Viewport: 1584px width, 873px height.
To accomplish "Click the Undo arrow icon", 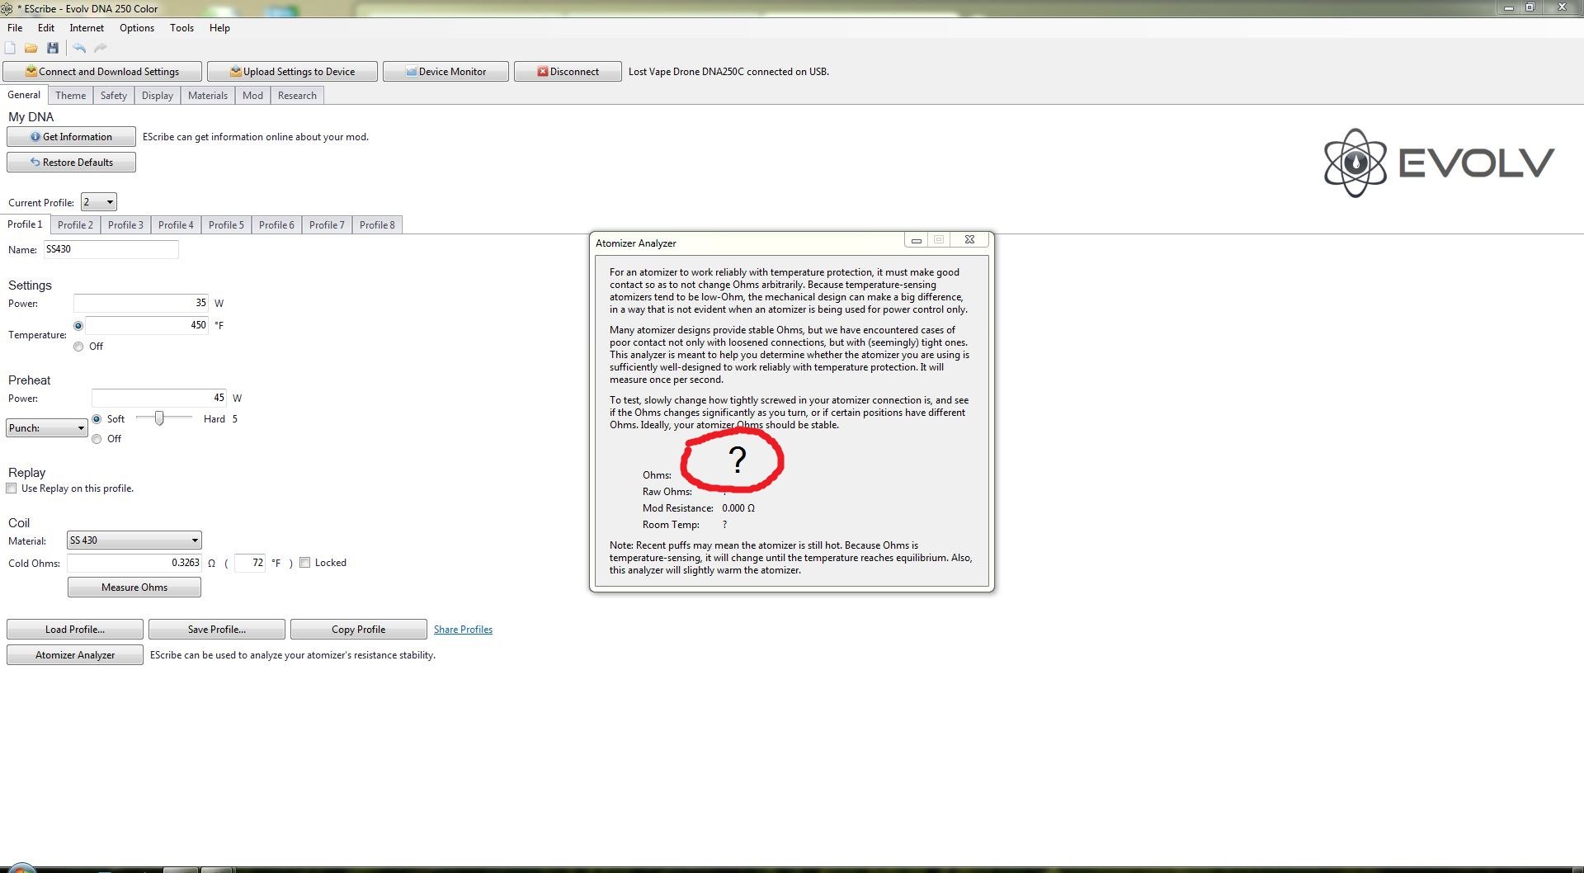I will (x=79, y=48).
